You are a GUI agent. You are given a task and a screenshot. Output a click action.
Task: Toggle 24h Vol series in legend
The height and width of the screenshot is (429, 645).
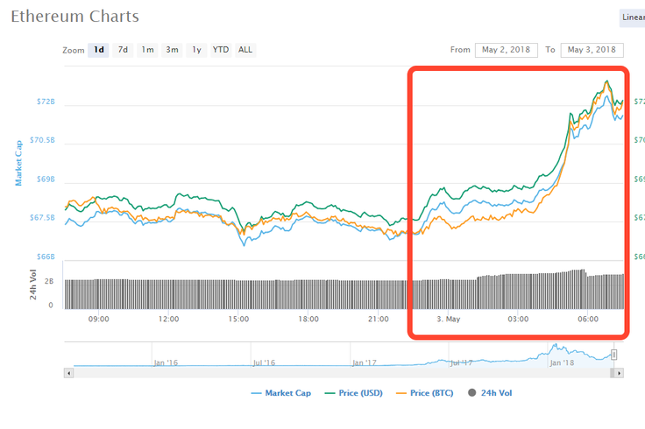pyautogui.click(x=490, y=393)
